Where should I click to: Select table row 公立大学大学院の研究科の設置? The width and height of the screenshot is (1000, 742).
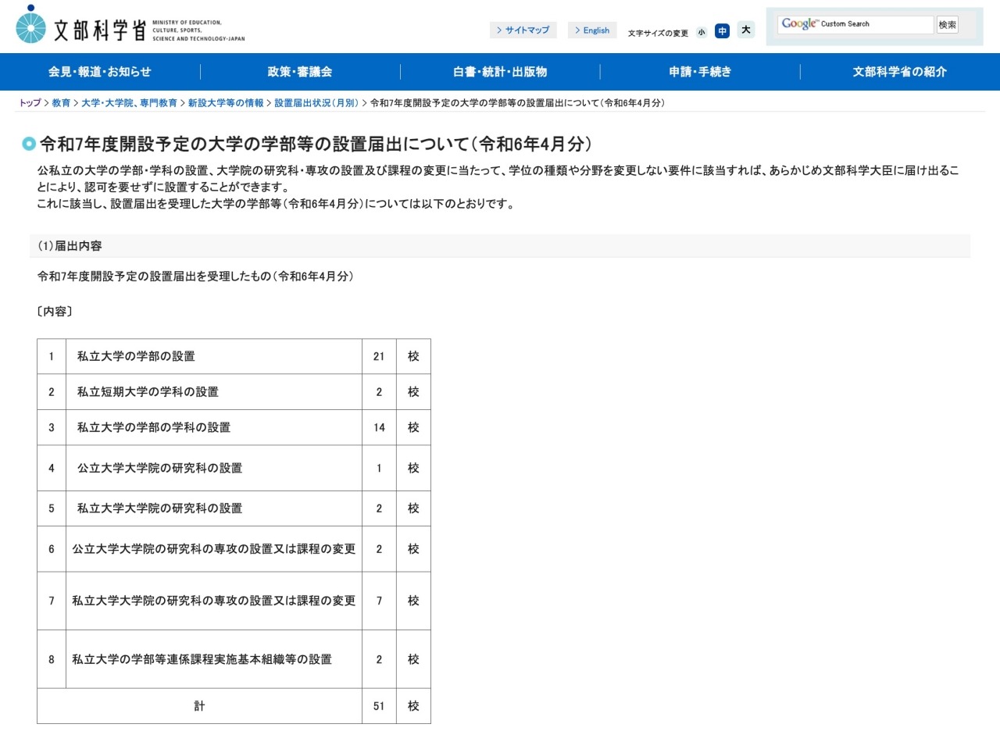click(234, 469)
